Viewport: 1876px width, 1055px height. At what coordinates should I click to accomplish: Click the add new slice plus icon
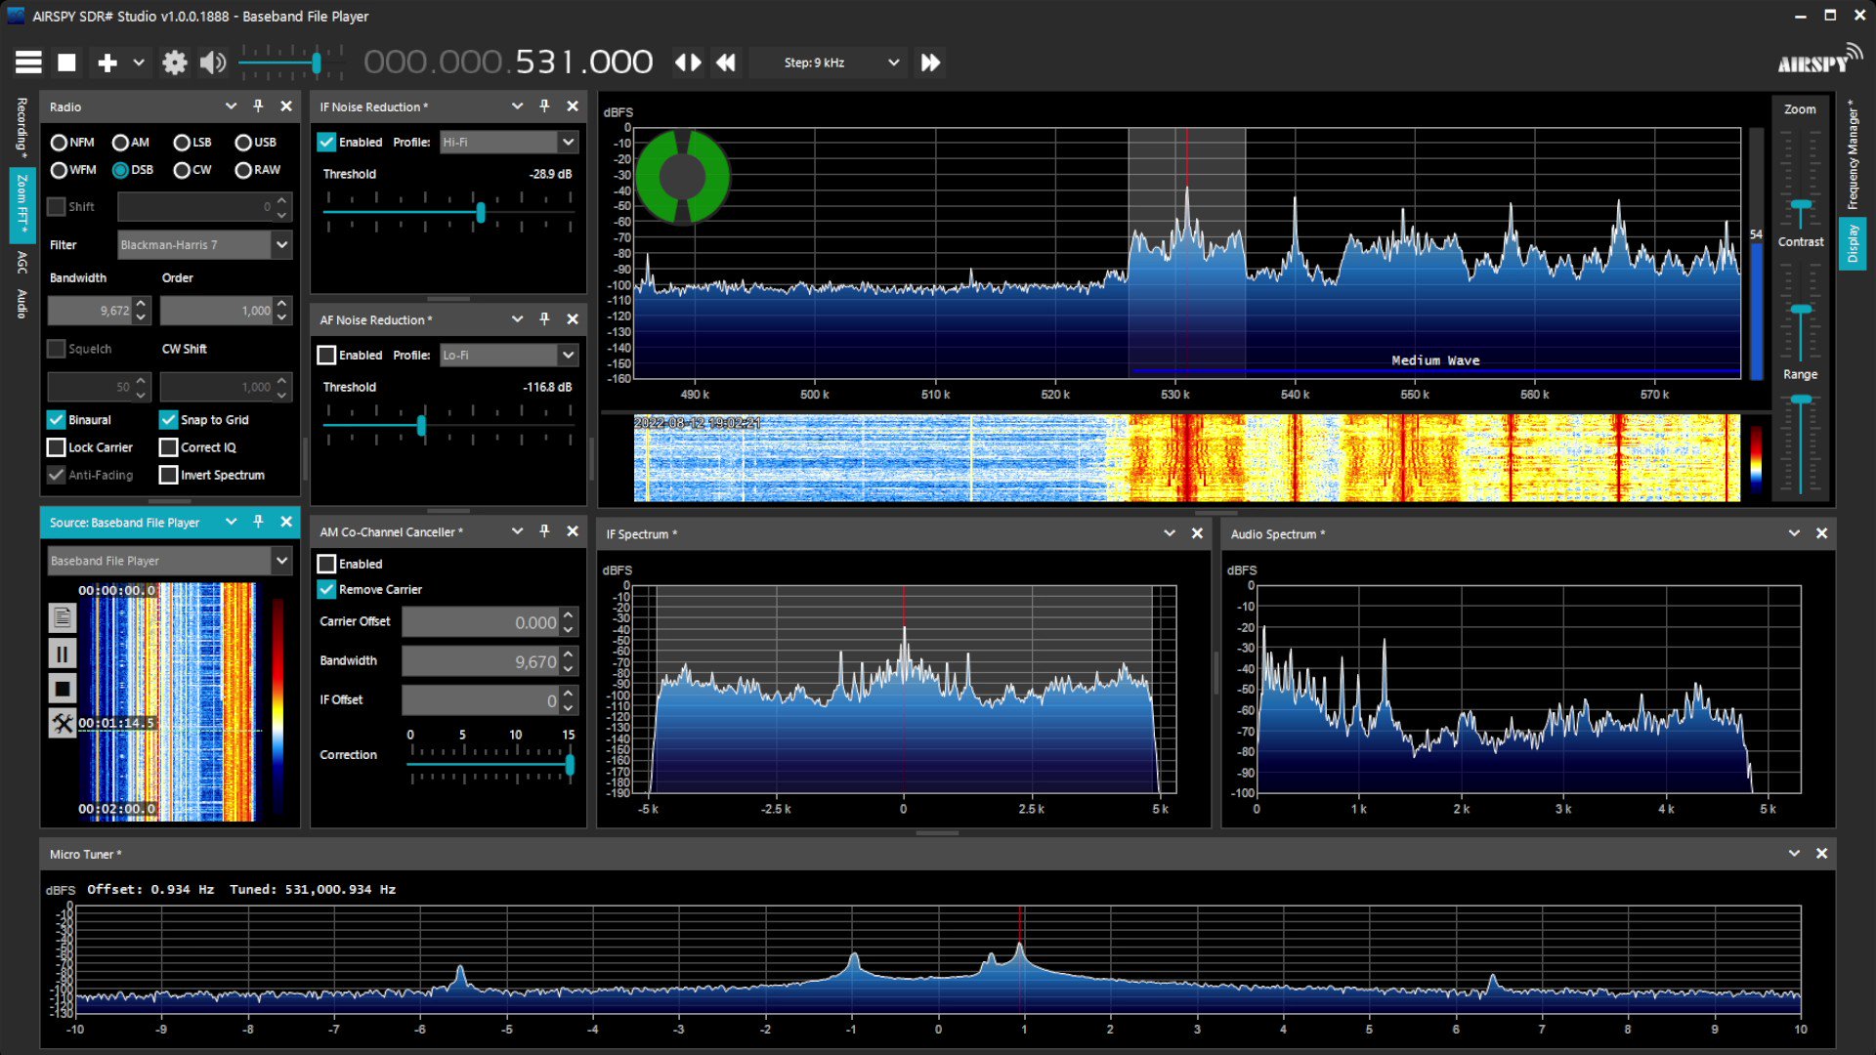click(107, 63)
